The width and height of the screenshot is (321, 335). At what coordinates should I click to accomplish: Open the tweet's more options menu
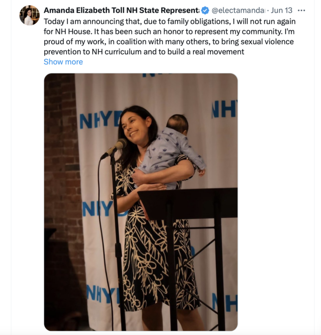pyautogui.click(x=302, y=10)
